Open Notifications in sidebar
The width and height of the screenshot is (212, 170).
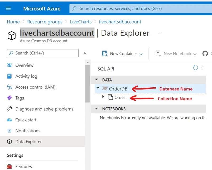click(28, 131)
